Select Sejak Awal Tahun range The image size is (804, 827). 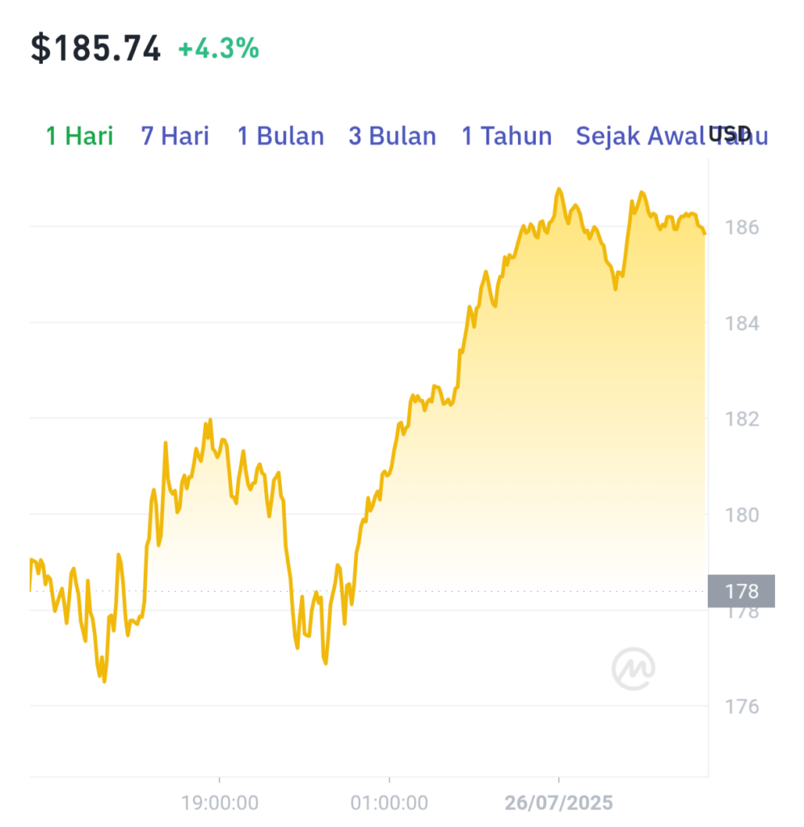671,136
